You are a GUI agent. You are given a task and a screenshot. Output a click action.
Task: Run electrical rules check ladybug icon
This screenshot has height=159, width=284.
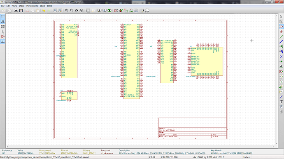121,11
